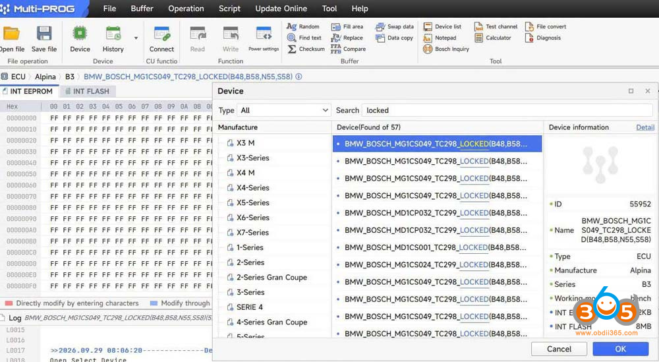Open the Calculator tool

tap(492, 38)
